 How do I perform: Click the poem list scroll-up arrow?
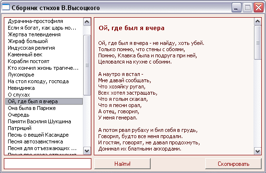click(x=87, y=22)
